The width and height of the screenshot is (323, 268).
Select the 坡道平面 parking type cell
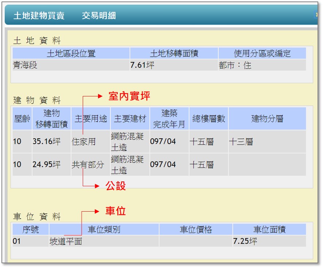[x=104, y=241]
